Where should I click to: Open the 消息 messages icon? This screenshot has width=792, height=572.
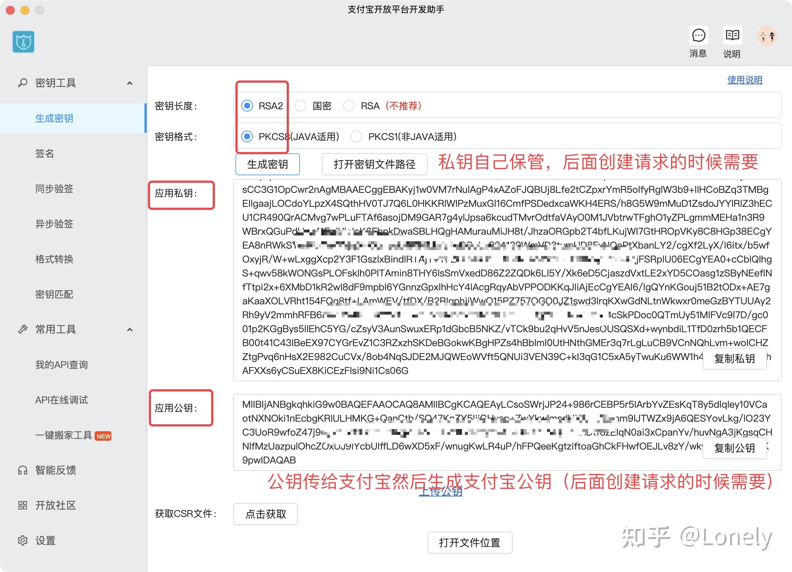click(x=698, y=36)
